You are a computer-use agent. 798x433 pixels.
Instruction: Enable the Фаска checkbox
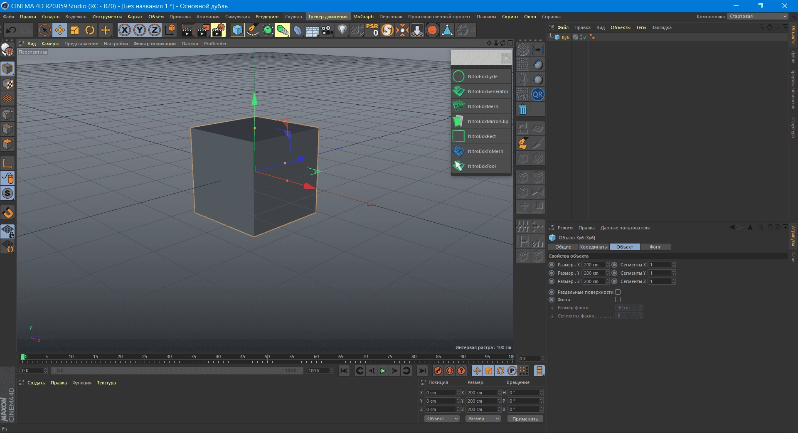pyautogui.click(x=618, y=300)
